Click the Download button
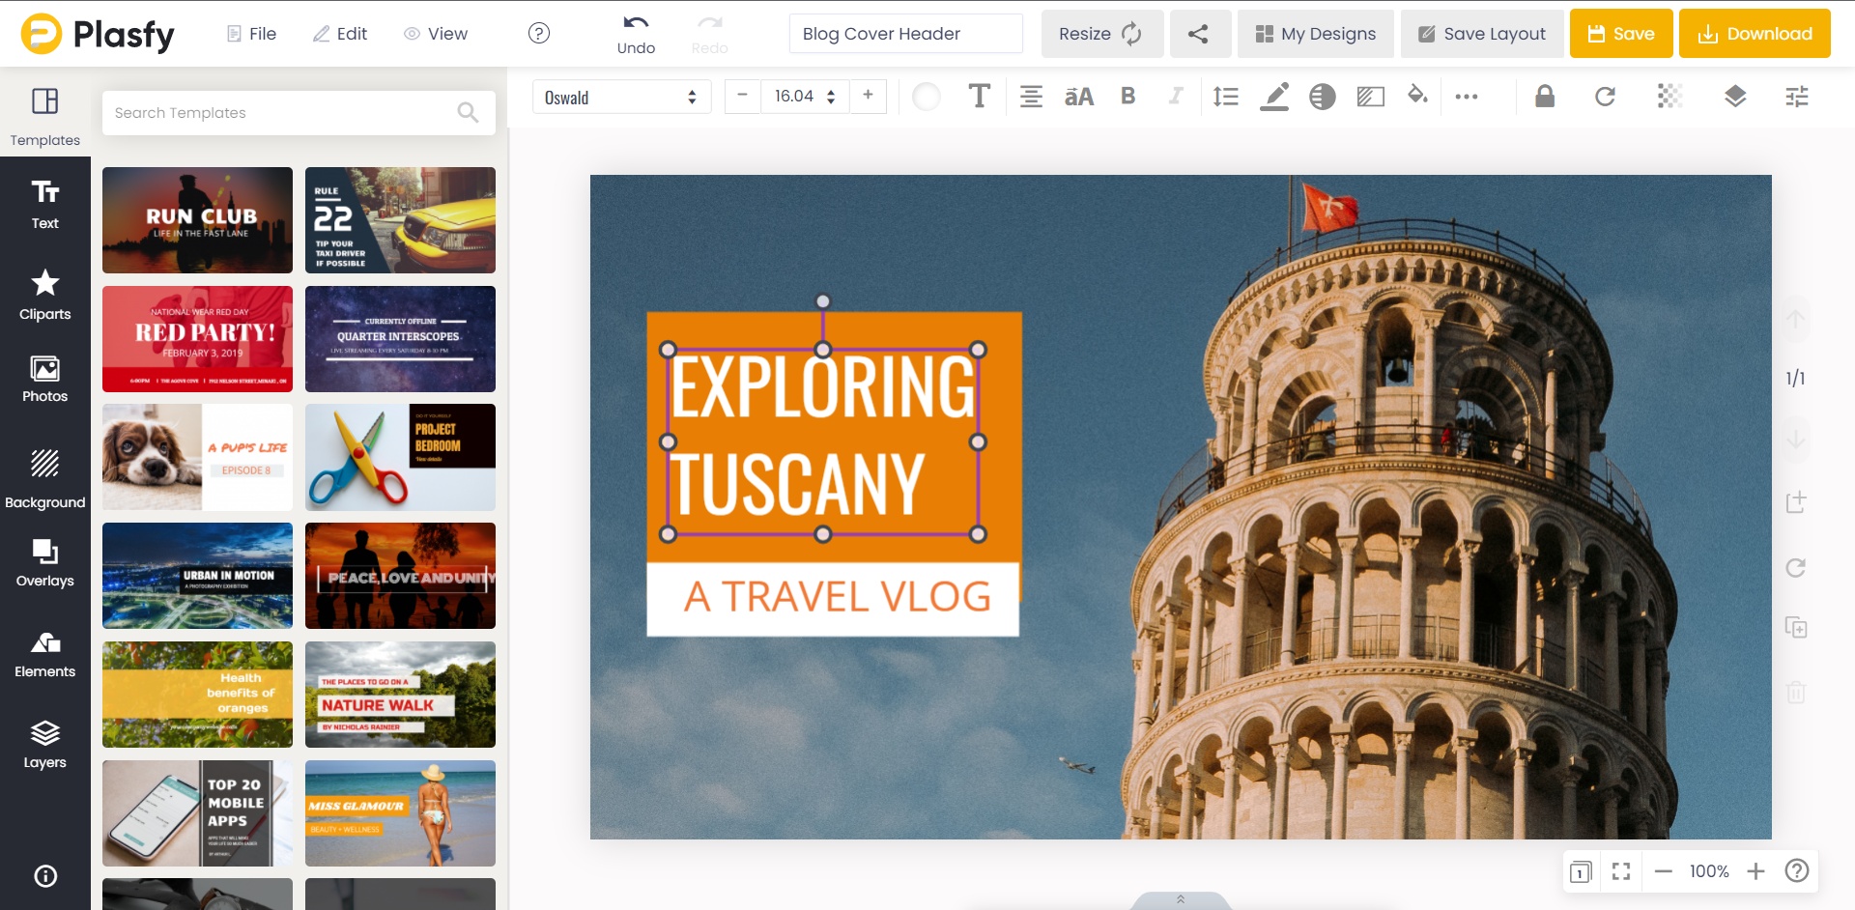This screenshot has height=910, width=1855. 1754,34
